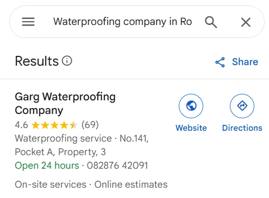Image resolution: width=269 pixels, height=198 pixels.
Task: Click the 4.6 rating number
Action: (22, 125)
